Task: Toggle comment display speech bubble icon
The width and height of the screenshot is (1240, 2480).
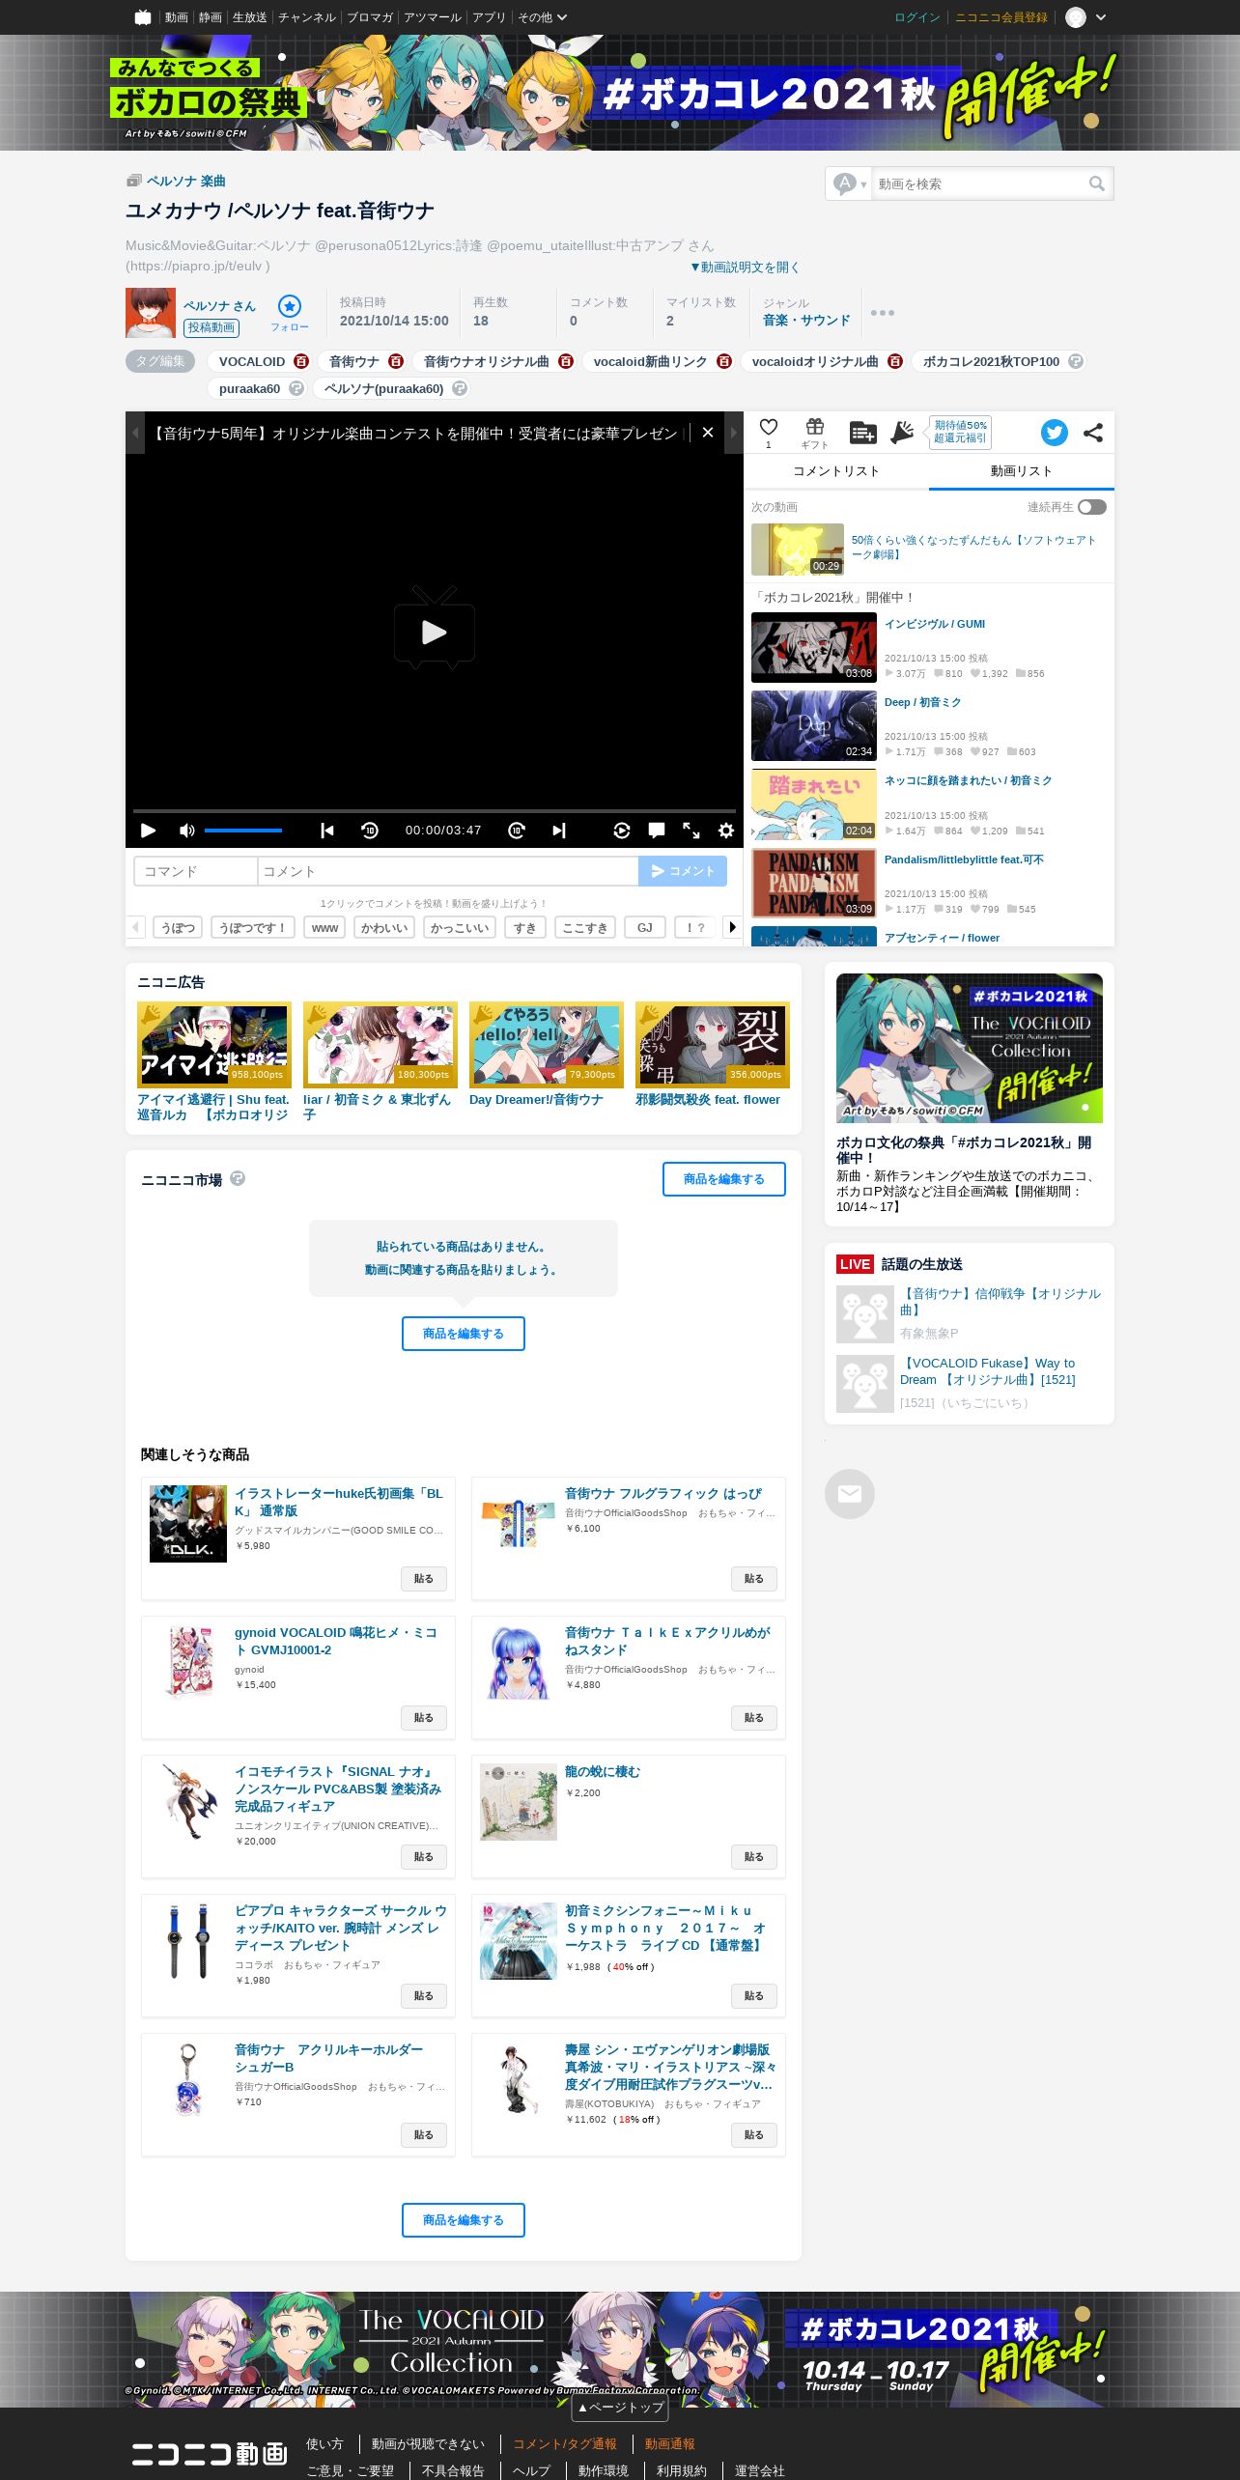Action: (x=657, y=831)
